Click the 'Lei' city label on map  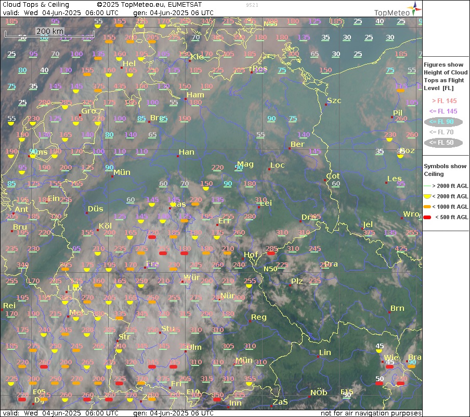[x=266, y=203]
